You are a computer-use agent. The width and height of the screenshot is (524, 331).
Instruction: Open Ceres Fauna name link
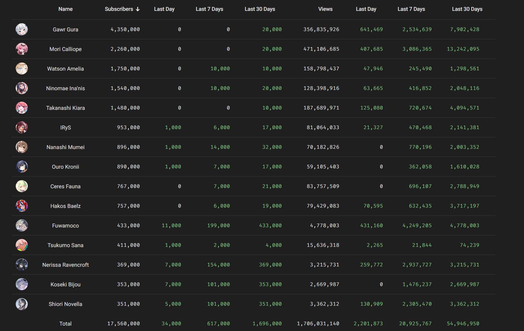pos(66,186)
